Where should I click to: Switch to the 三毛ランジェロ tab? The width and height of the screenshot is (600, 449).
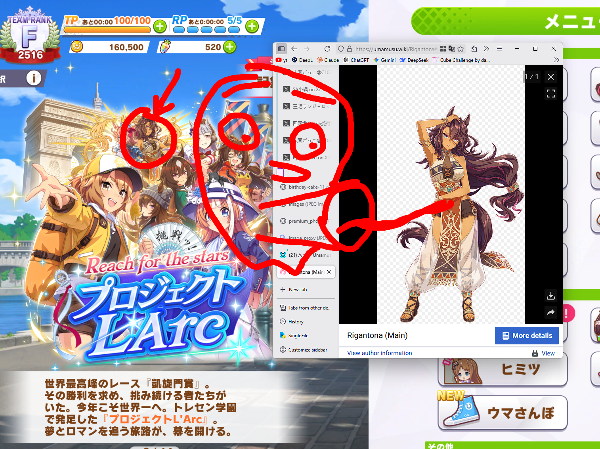tap(307, 106)
